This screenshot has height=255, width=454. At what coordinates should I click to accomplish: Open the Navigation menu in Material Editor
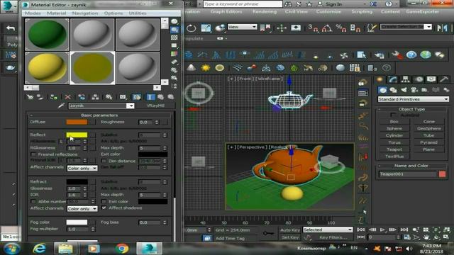click(85, 13)
